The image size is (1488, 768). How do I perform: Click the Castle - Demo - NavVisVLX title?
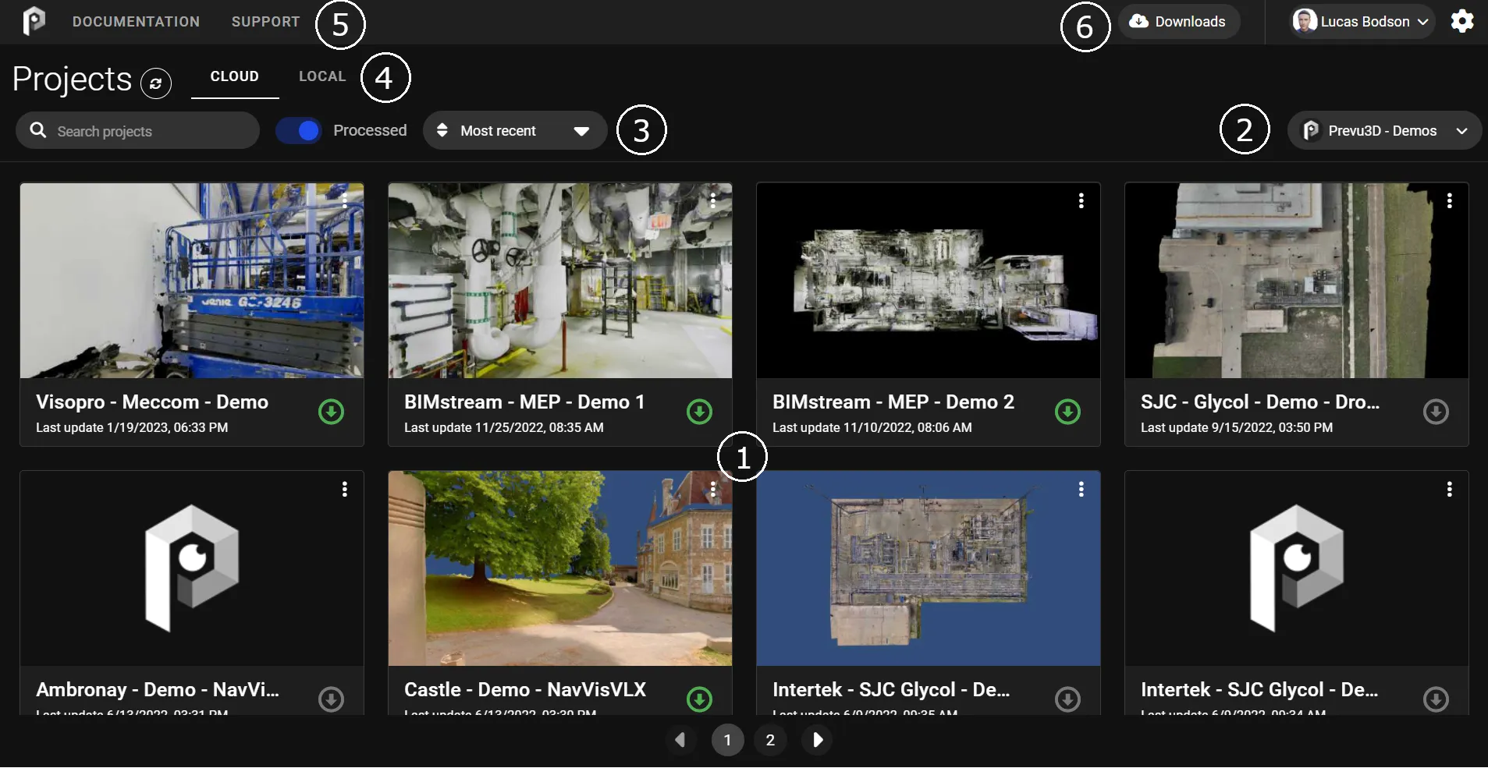(525, 690)
